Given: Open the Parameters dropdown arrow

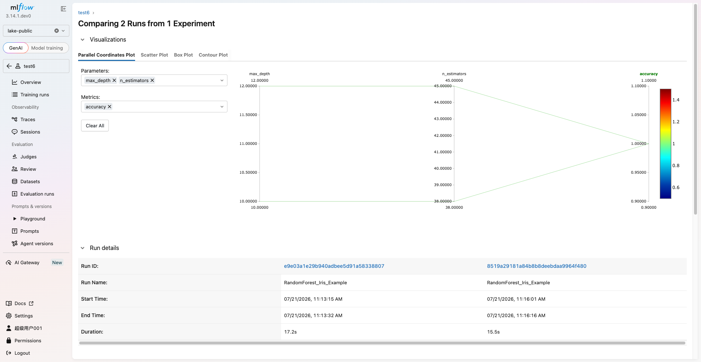Looking at the screenshot, I should click(x=222, y=80).
